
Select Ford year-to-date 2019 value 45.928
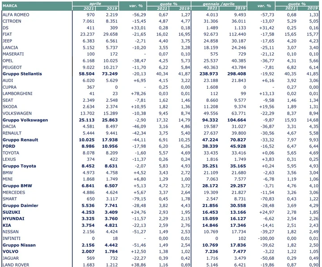[x=238, y=146]
